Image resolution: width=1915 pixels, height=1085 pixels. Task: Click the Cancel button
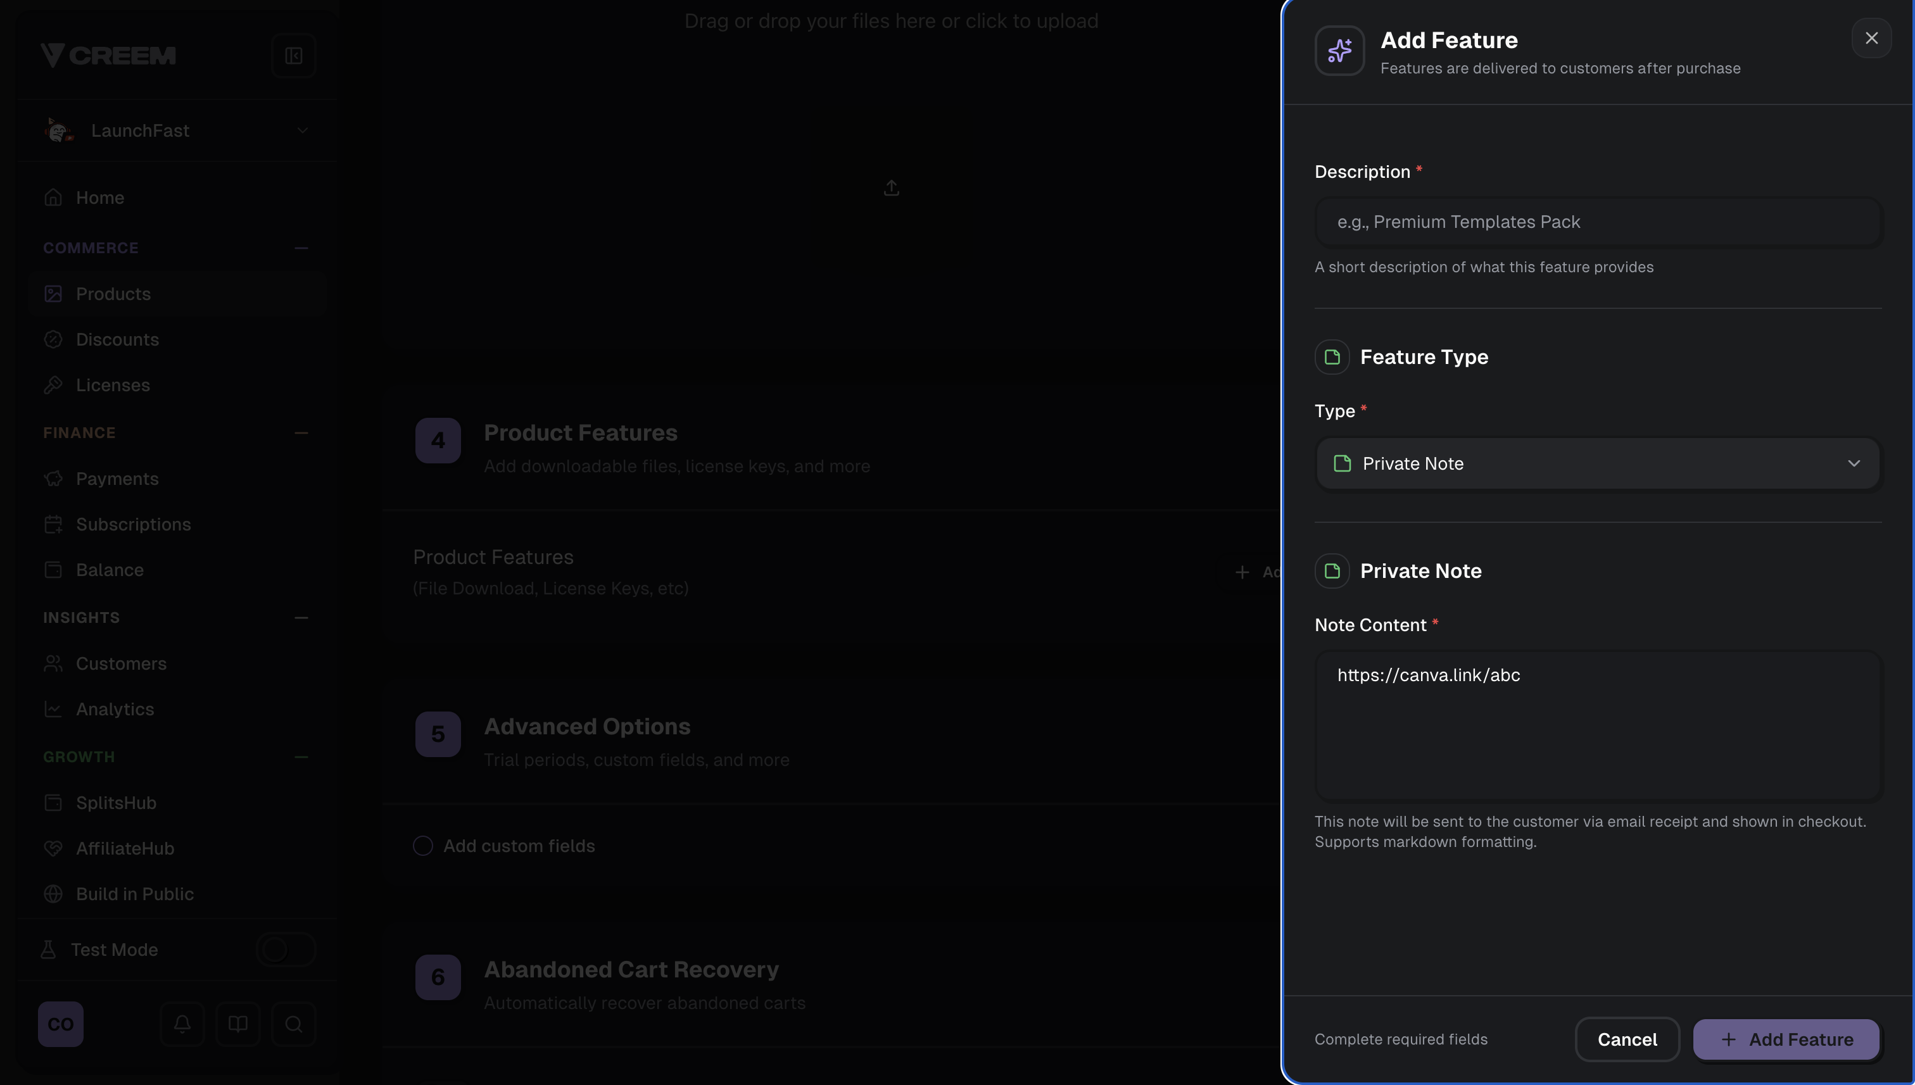(1627, 1039)
